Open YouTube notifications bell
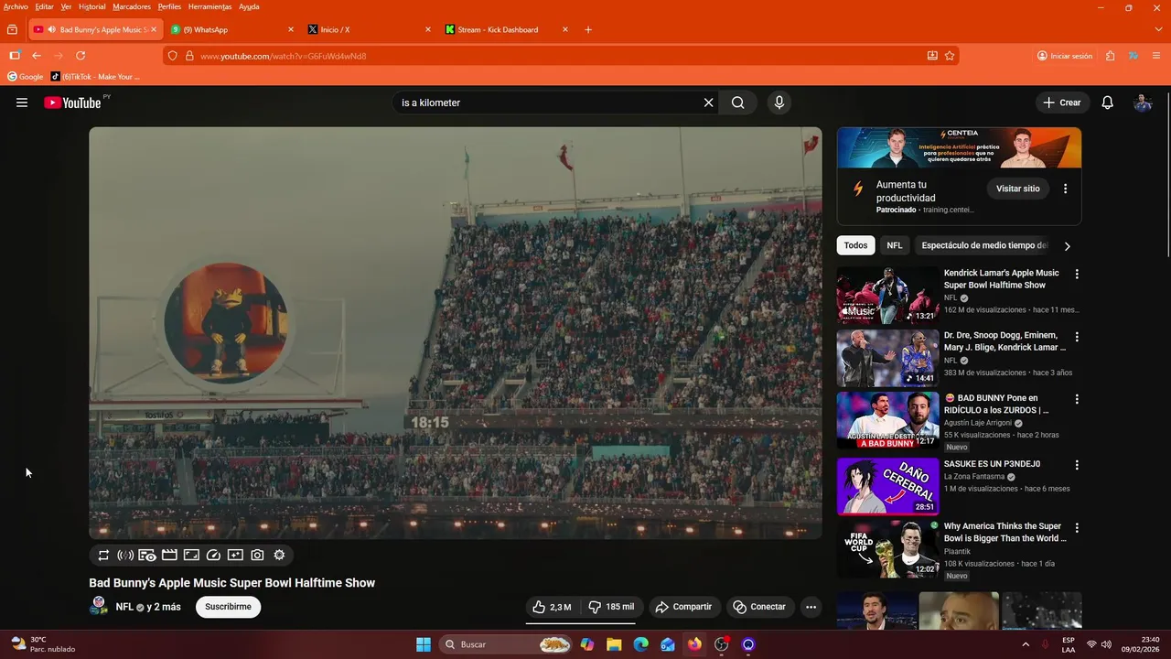The height and width of the screenshot is (659, 1171). pos(1107,103)
